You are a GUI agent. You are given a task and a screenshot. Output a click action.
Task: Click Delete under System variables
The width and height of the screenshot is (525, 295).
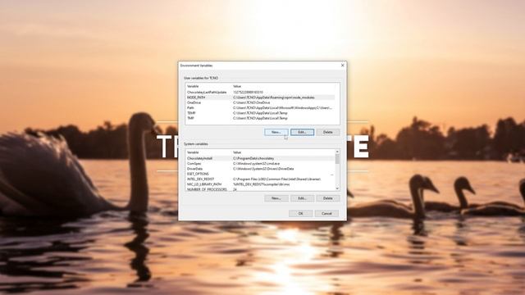(328, 198)
